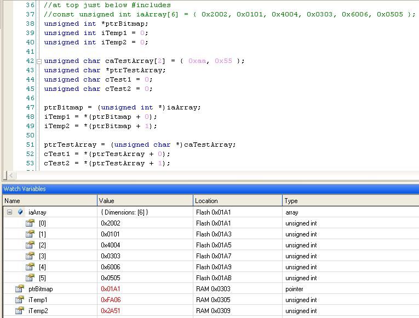Click the icon beside element [3]
The width and height of the screenshot is (419, 318).
(30, 256)
